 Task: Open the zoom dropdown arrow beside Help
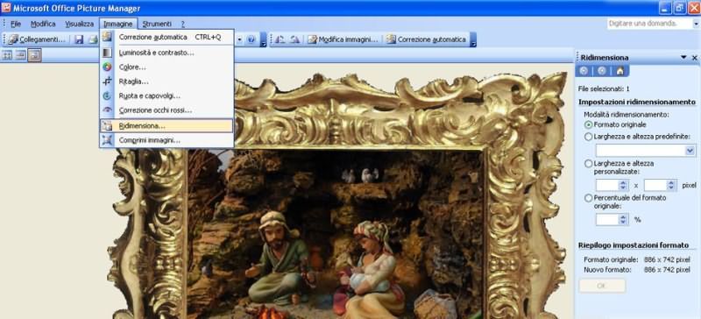tap(239, 39)
